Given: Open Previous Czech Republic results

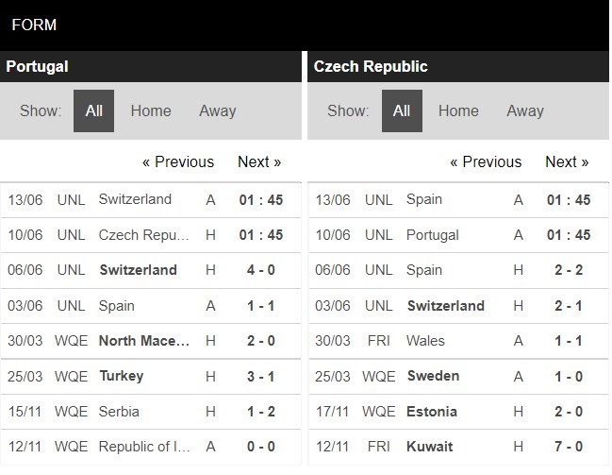Looking at the screenshot, I should 486,161.
